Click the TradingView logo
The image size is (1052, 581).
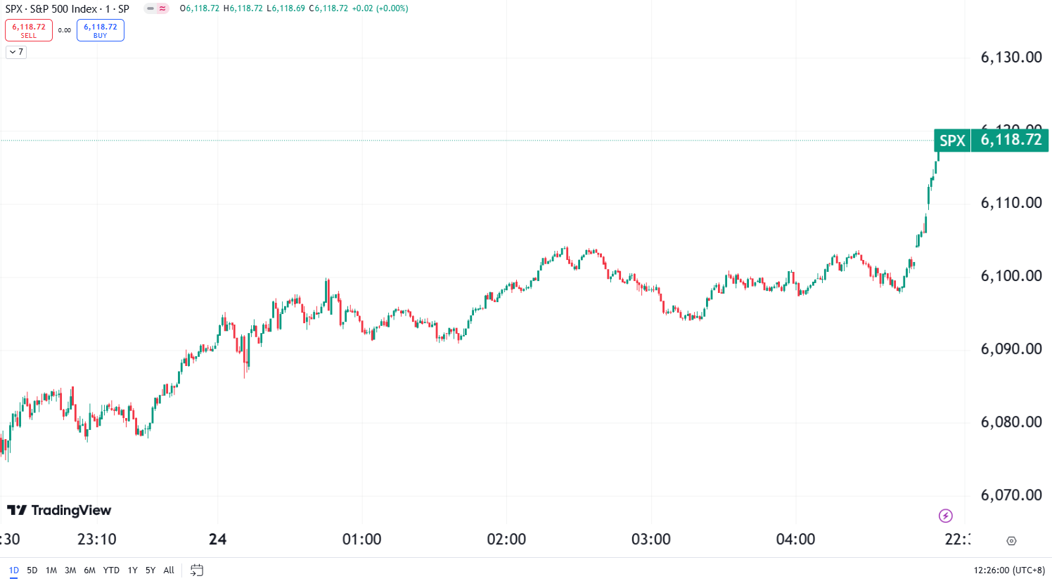point(59,510)
